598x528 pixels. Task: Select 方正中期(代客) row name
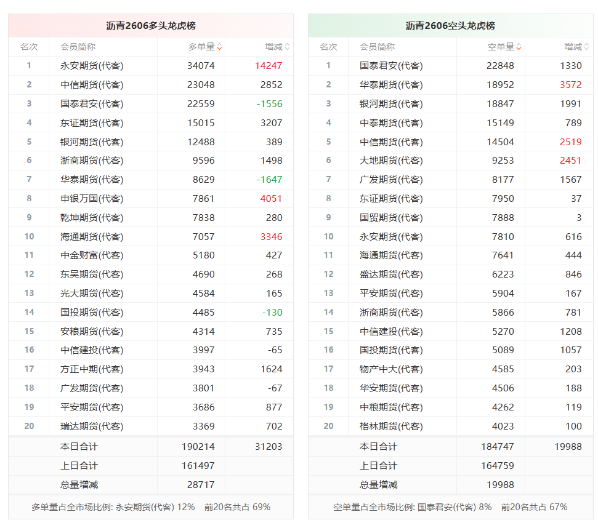[92, 369]
